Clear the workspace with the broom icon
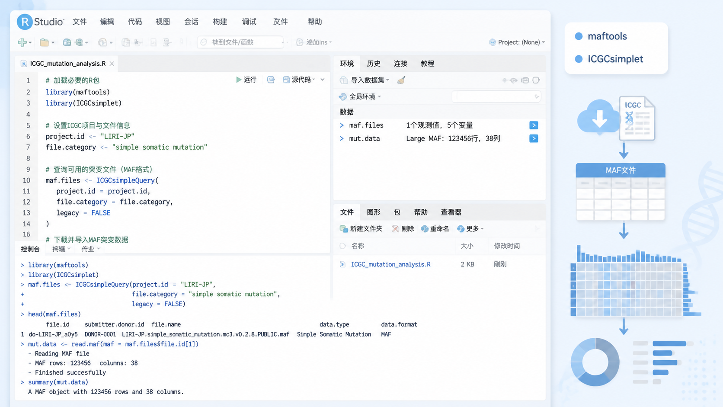This screenshot has width=723, height=407. [401, 80]
